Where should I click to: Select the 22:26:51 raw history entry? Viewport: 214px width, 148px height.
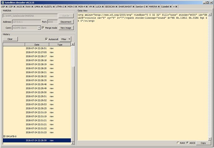point(37,48)
